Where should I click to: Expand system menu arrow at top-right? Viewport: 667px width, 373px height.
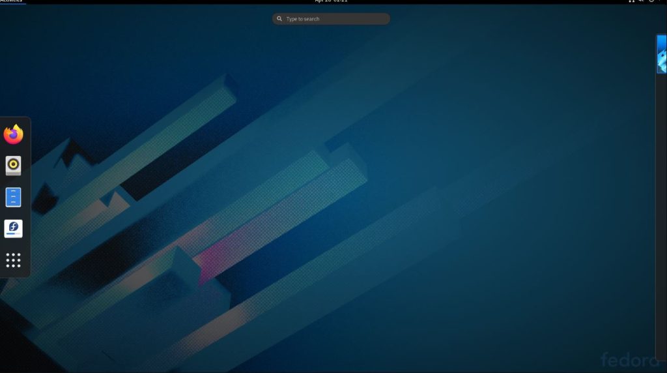coord(660,1)
